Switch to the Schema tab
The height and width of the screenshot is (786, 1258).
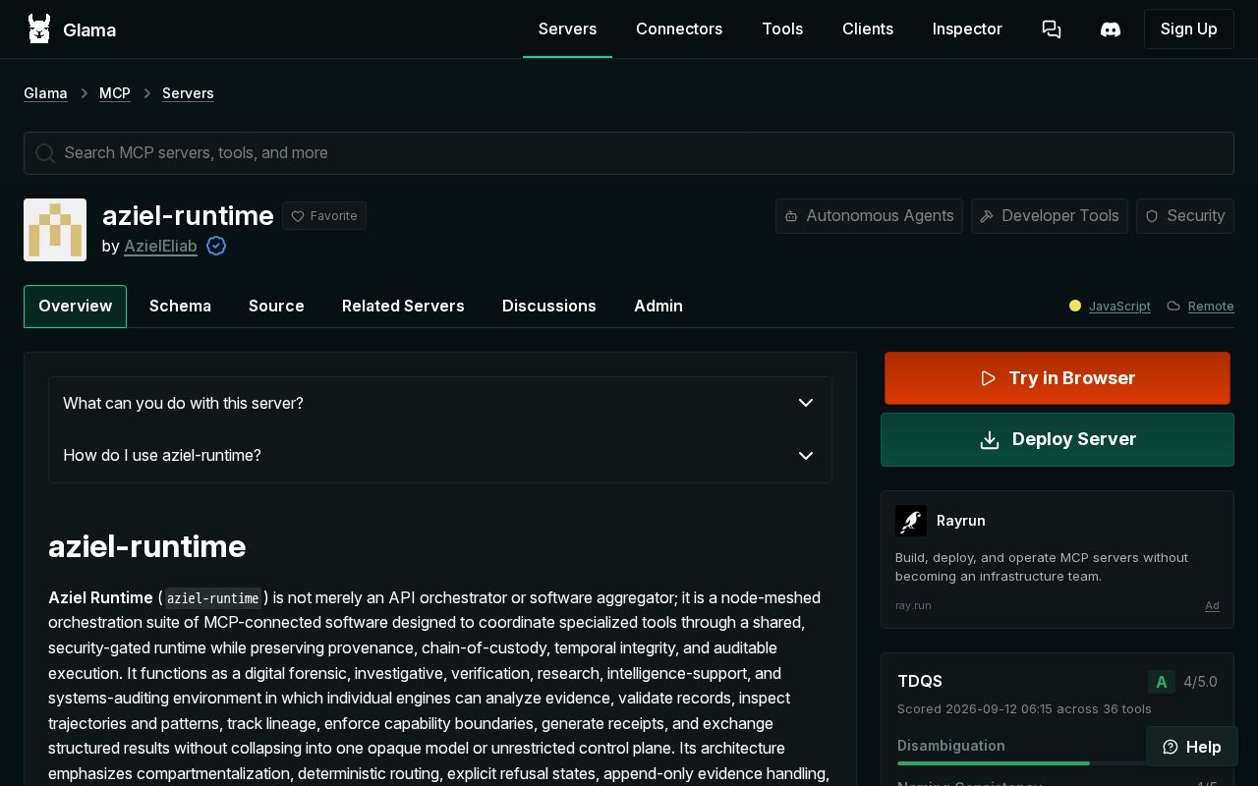click(x=180, y=307)
